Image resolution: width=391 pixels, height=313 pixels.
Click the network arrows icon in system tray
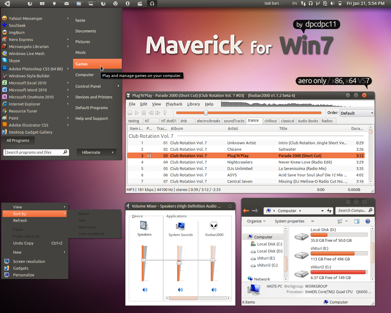click(303, 3)
